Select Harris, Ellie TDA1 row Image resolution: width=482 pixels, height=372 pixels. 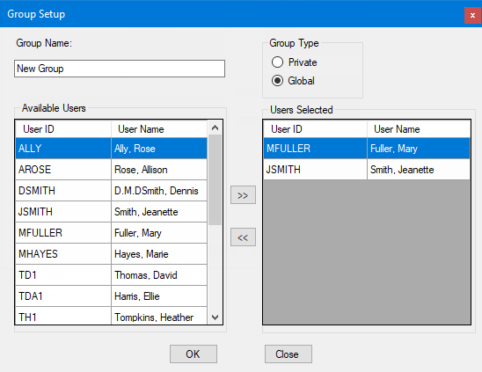(x=112, y=296)
